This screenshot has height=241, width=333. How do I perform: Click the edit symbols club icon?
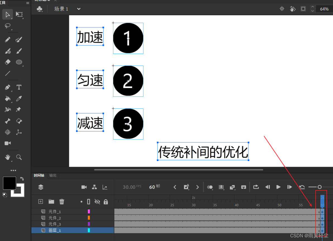(x=40, y=9)
